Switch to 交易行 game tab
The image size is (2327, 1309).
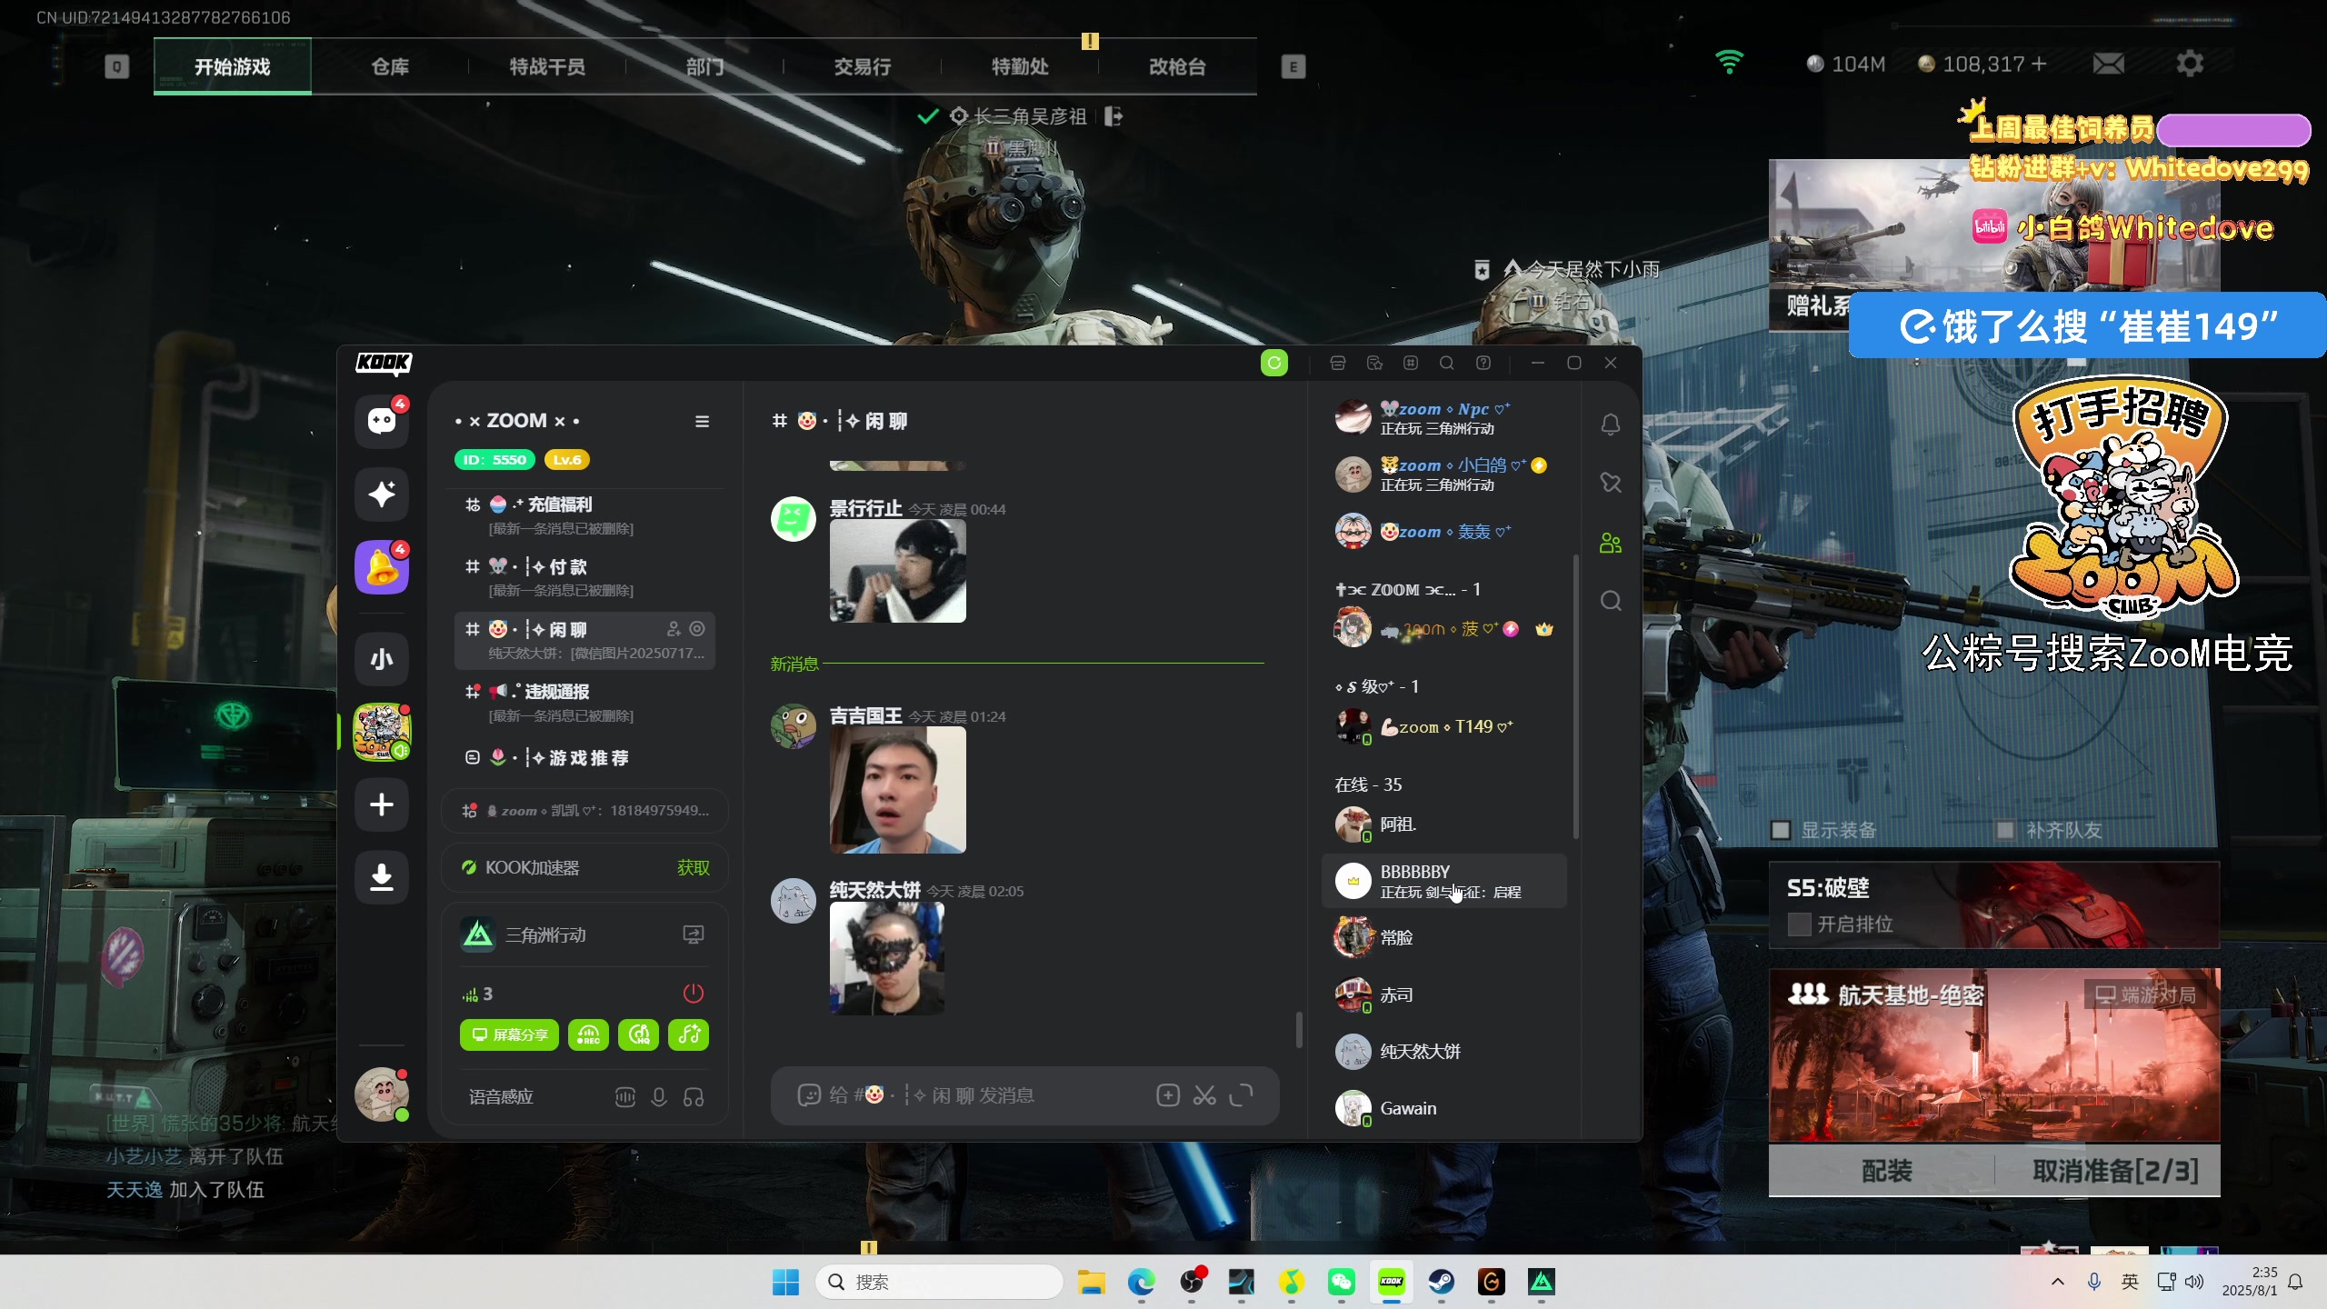tap(863, 66)
